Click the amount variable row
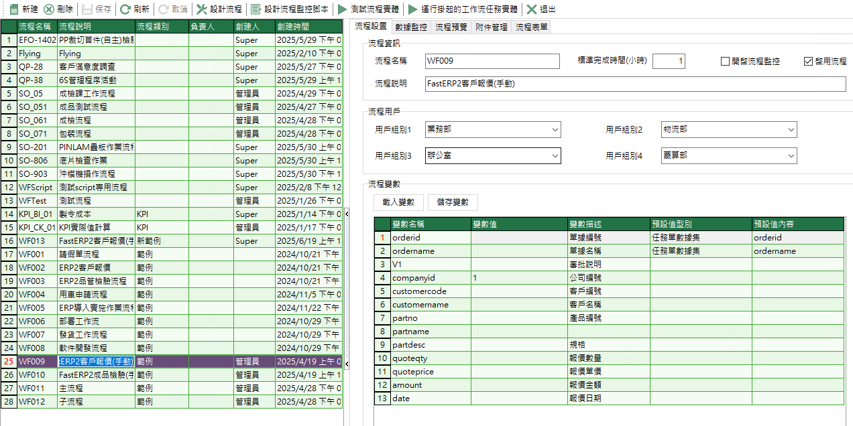This screenshot has height=426, width=853. pos(609,385)
